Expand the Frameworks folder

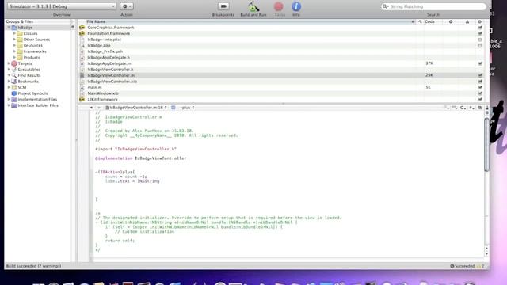(x=14, y=51)
